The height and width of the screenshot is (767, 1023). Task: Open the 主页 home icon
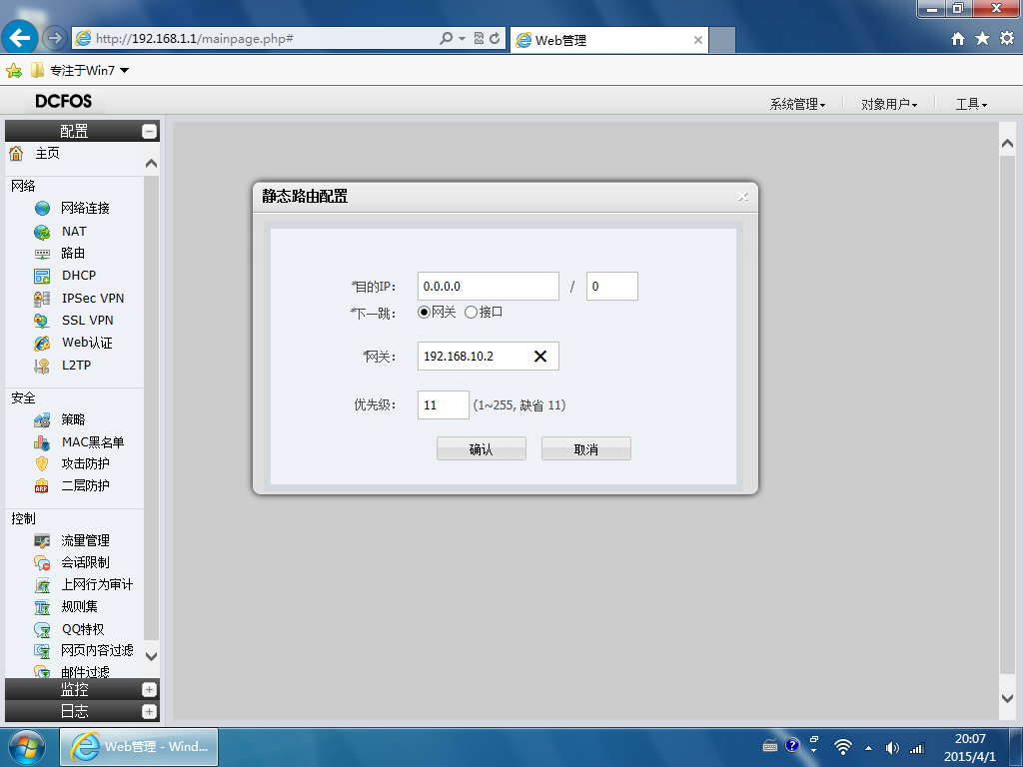(16, 153)
